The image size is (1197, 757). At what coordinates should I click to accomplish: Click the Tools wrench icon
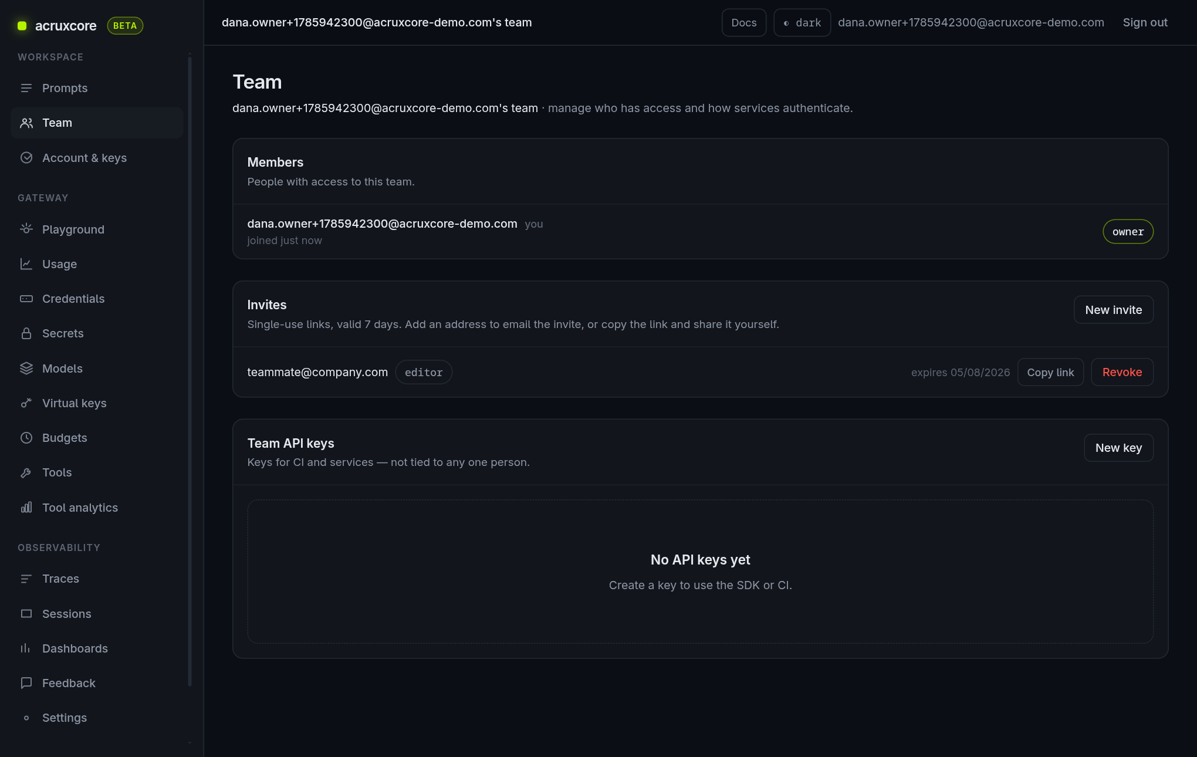(26, 472)
